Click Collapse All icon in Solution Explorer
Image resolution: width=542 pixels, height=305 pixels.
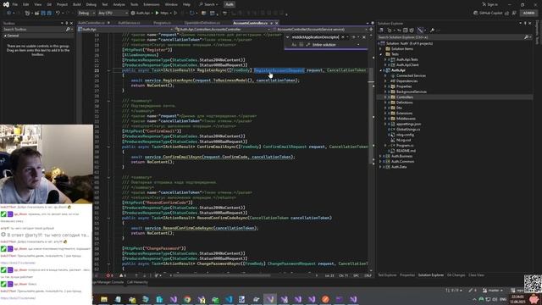(406, 30)
